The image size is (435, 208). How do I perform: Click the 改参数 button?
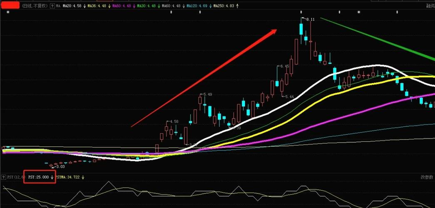coord(427,177)
